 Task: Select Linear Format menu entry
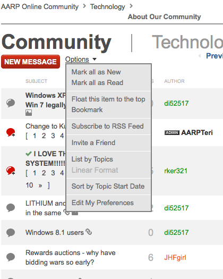pos(95,170)
